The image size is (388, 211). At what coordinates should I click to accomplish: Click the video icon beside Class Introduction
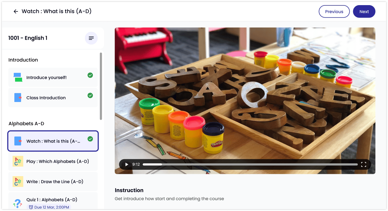[18, 98]
